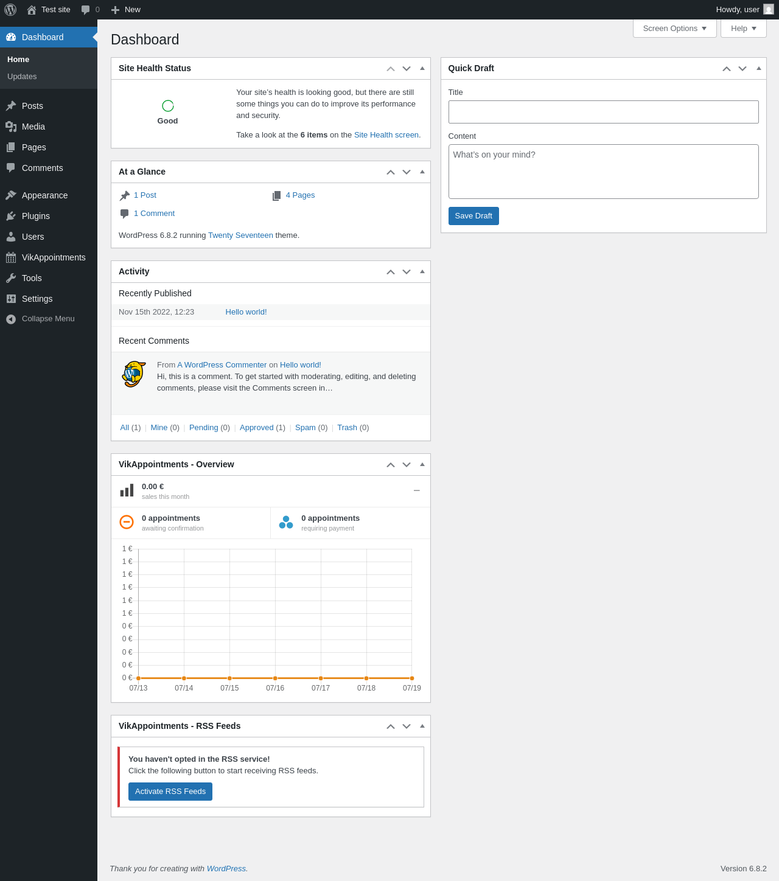This screenshot has width=779, height=881.
Task: Click the awaiting confirmation orange icon
Action: click(127, 522)
